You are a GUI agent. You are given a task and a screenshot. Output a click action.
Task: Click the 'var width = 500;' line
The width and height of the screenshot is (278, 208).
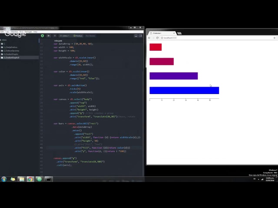point(64,47)
